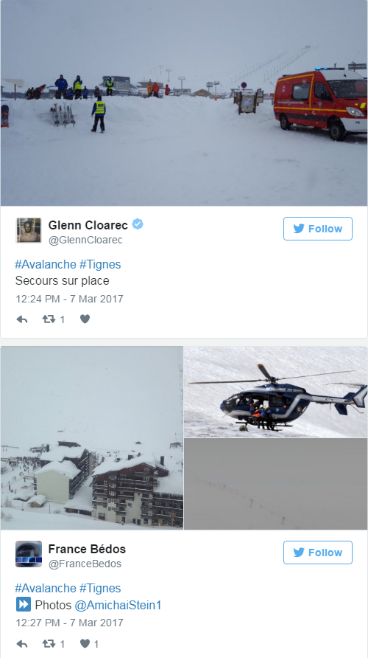View the blue helicopter photo

pos(275,392)
